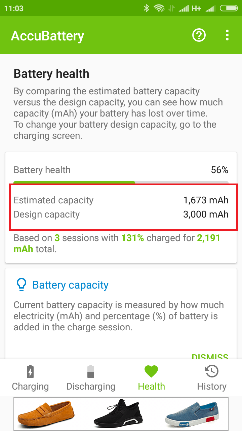The image size is (242, 431).
Task: Tap the Bluetooth status bar icon
Action: pos(146,8)
